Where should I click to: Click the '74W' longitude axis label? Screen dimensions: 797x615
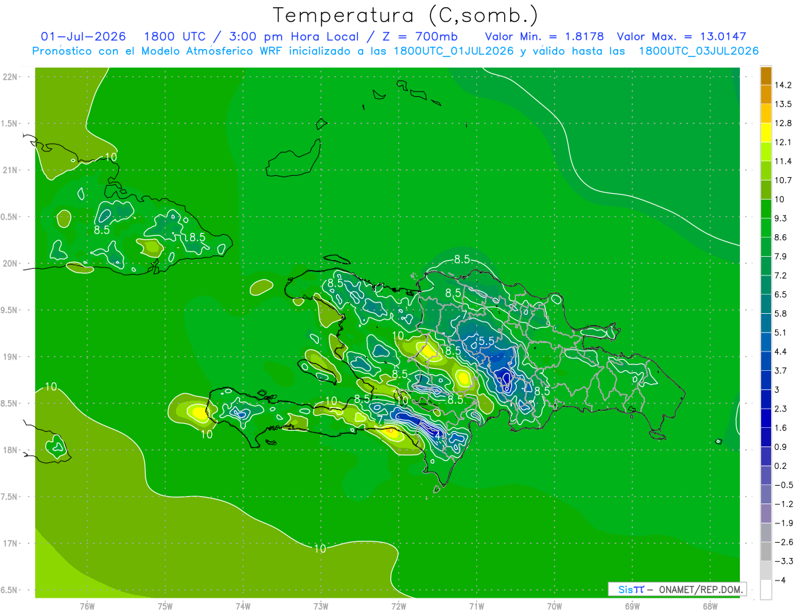click(x=243, y=606)
